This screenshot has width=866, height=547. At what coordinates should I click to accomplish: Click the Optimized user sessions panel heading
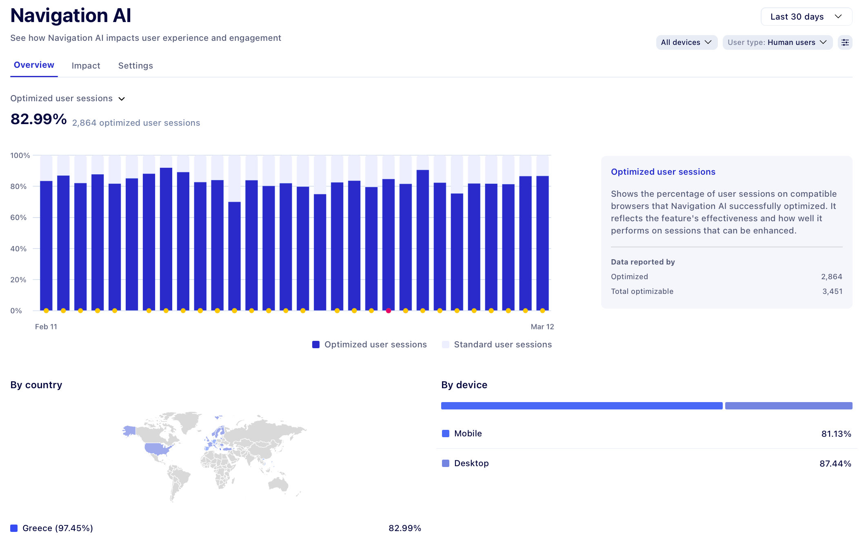click(x=663, y=172)
